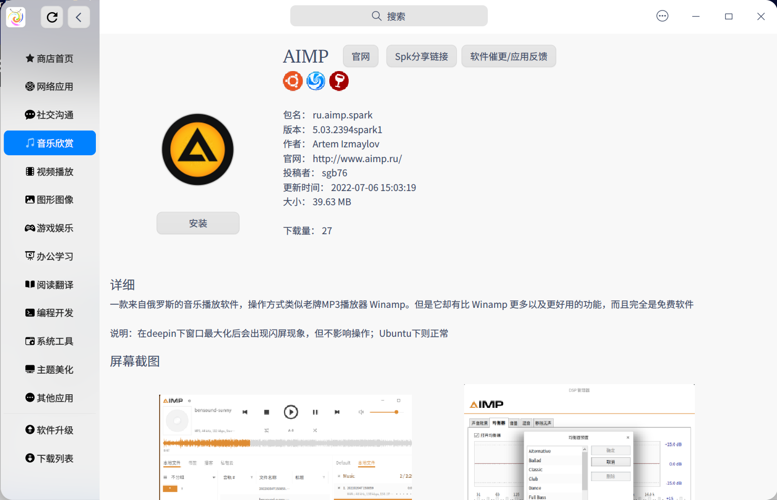Click the Spark store logo
Viewport: 777px width, 500px height.
tap(15, 17)
